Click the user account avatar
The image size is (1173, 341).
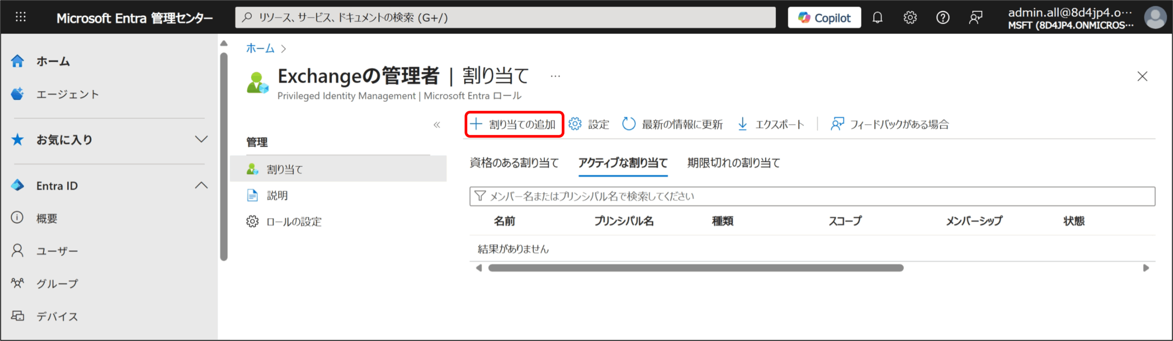tap(1155, 17)
